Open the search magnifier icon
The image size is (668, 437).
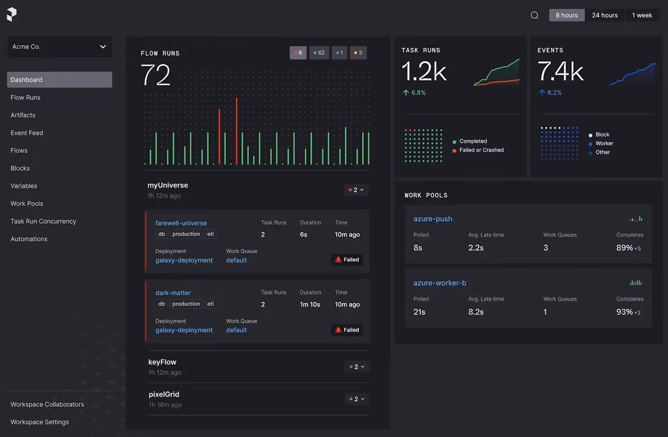[x=534, y=16]
